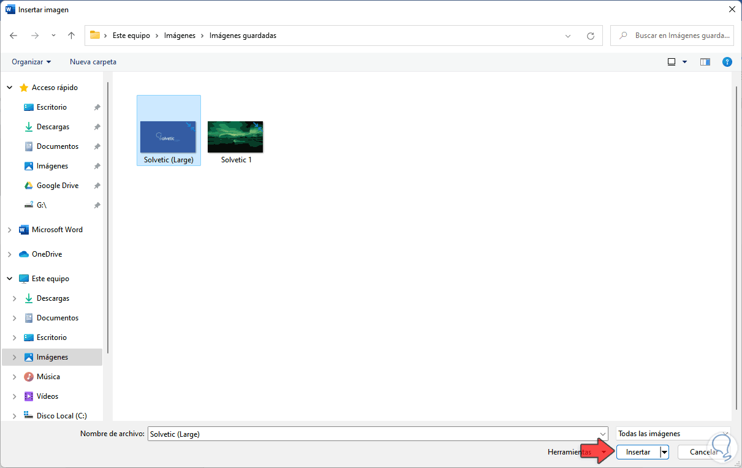Open the Insertar split-button dropdown arrow
The width and height of the screenshot is (742, 468).
tap(664, 452)
